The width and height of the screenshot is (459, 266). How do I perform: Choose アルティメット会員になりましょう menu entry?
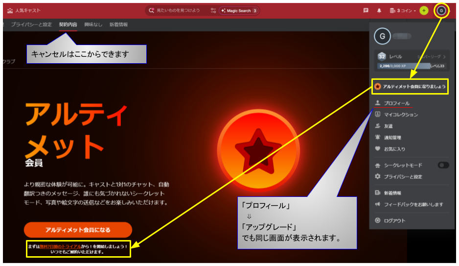(410, 86)
